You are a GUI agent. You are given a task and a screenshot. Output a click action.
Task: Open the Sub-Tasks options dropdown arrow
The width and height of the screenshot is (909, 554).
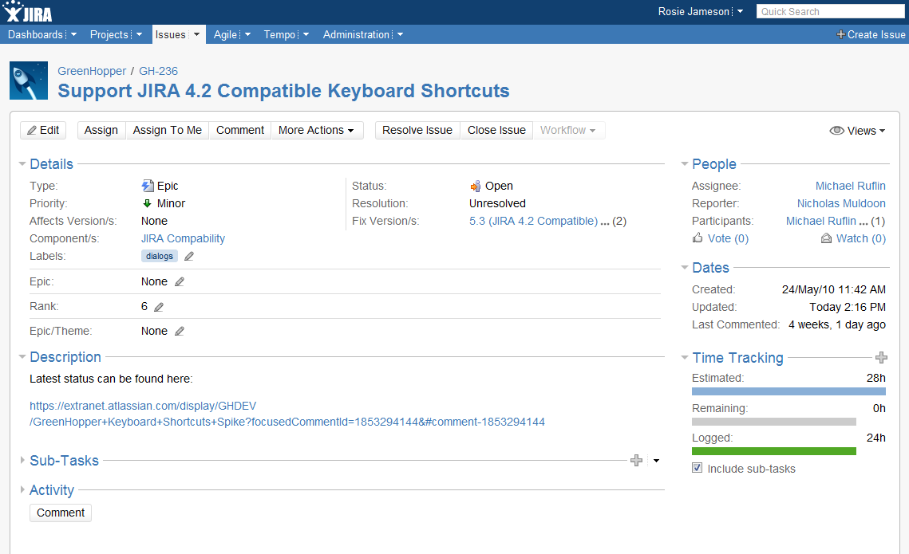[656, 461]
